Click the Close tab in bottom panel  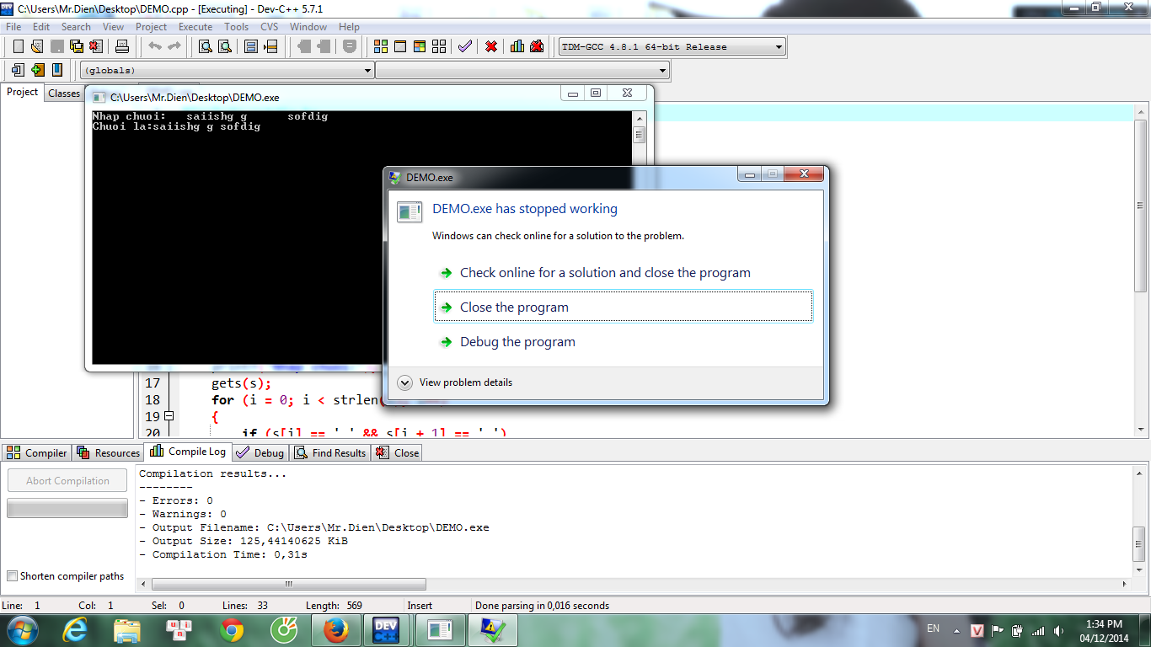point(398,452)
